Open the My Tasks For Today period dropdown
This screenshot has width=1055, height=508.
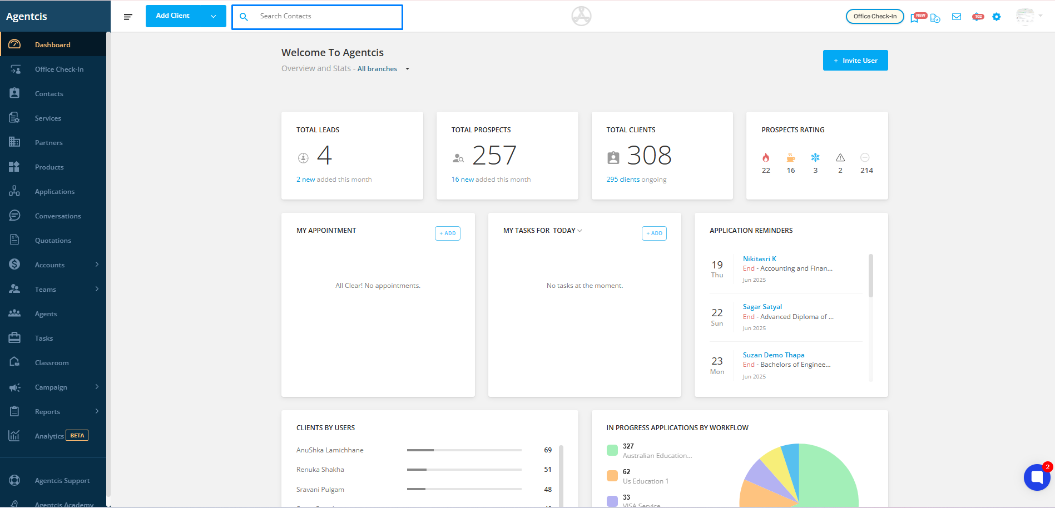[567, 231]
